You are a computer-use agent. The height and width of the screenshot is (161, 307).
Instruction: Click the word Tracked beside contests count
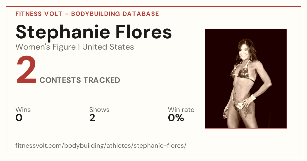click(101, 80)
